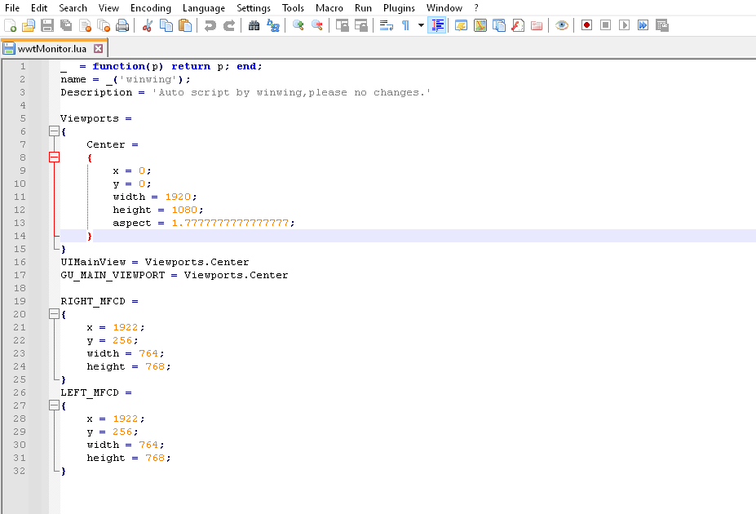
Task: Open the Macro menu
Action: pyautogui.click(x=329, y=7)
